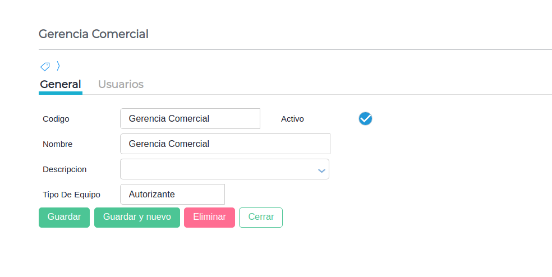This screenshot has width=552, height=277.
Task: Click the Descripcion label
Action: click(x=65, y=169)
